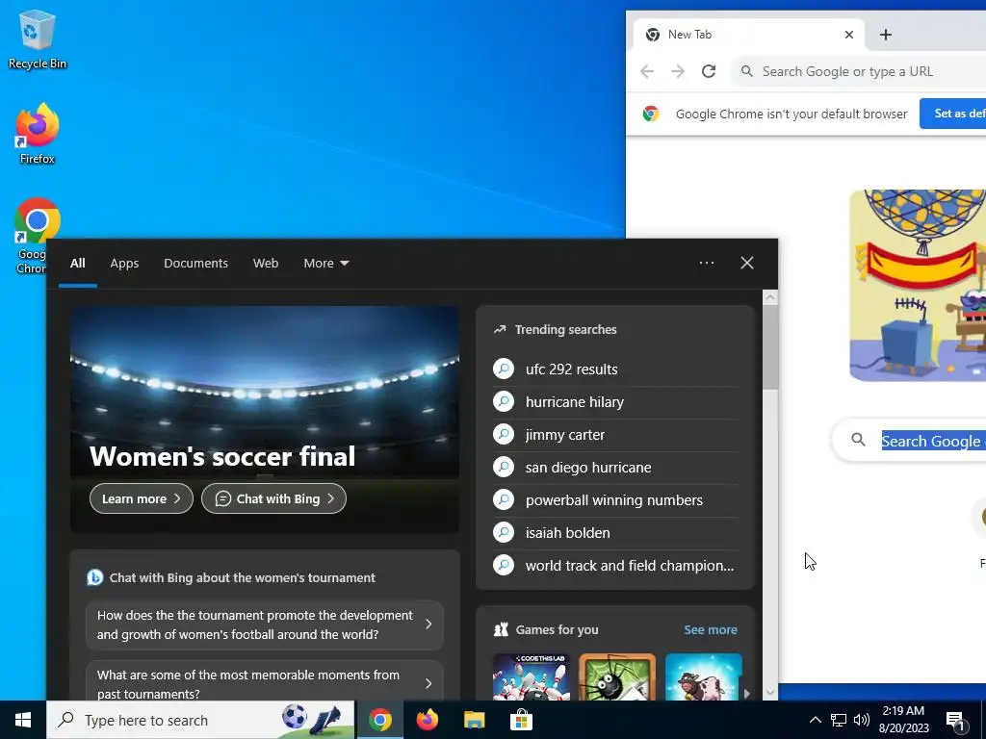Viewport: 986px width, 739px height.
Task: Click the next arrow in games carousel
Action: (x=747, y=694)
